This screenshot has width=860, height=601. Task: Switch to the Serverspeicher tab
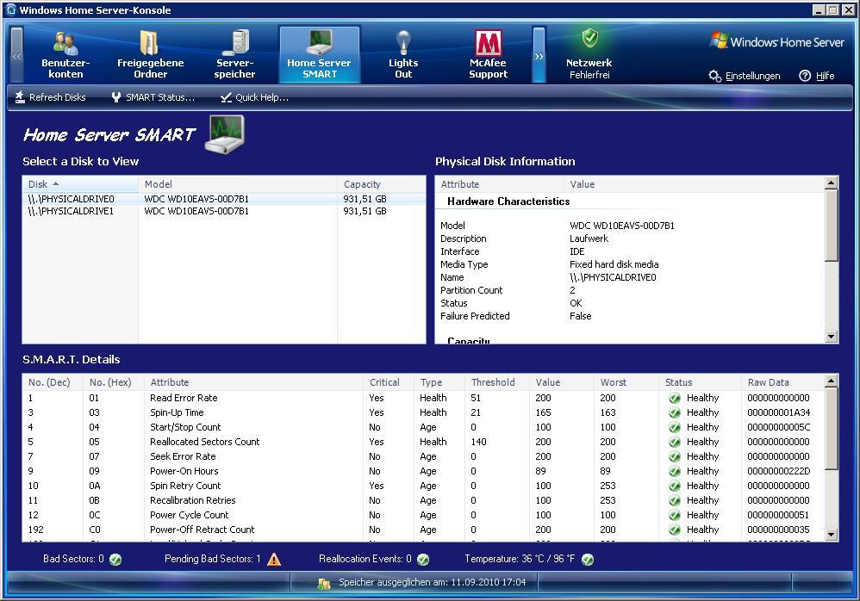pos(234,55)
